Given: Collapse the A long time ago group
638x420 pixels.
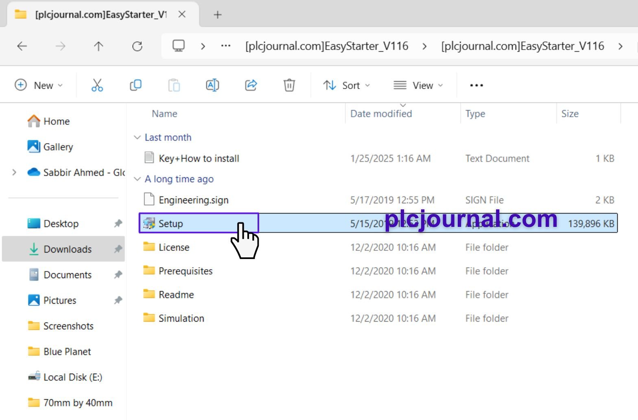Looking at the screenshot, I should tap(138, 179).
